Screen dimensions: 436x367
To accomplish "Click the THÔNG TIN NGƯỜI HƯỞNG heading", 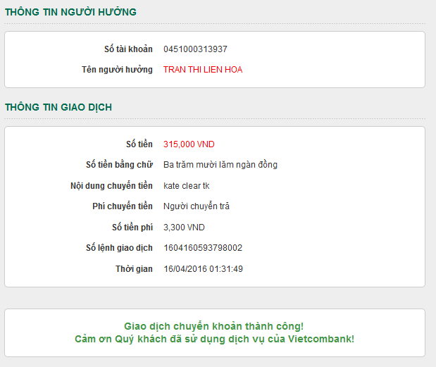I will (x=71, y=12).
